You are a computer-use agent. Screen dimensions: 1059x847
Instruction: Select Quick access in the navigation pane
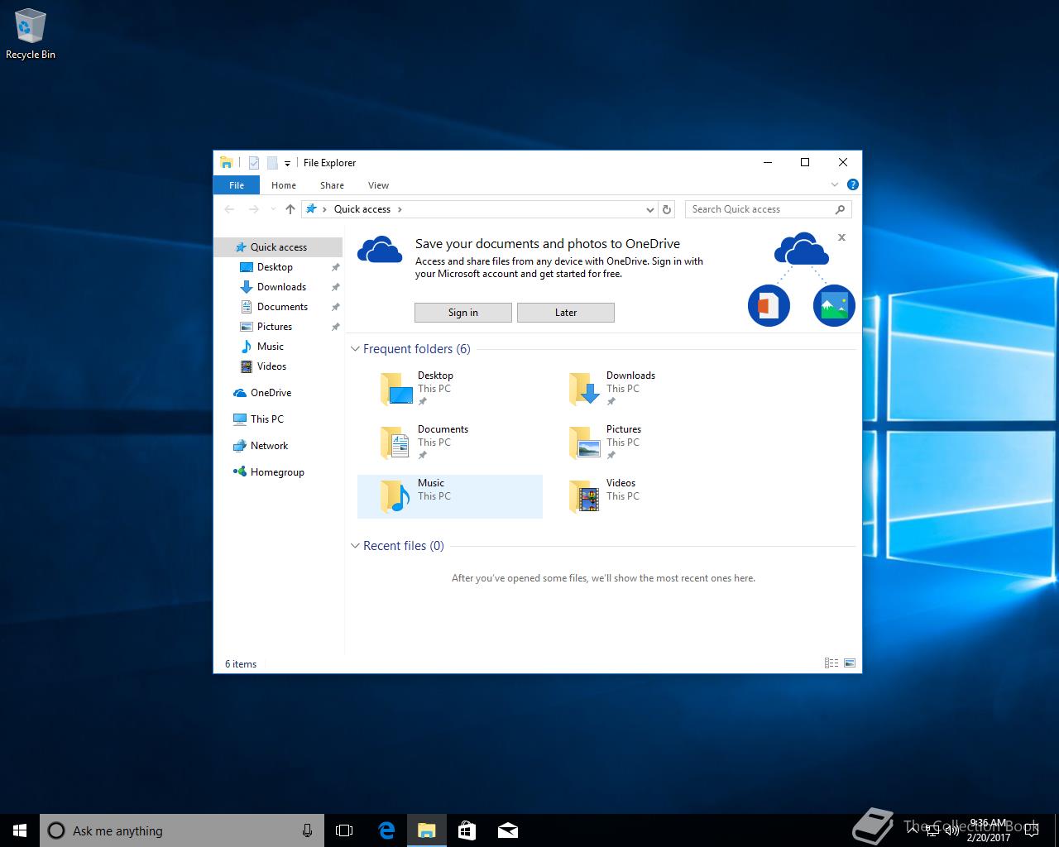pos(278,247)
